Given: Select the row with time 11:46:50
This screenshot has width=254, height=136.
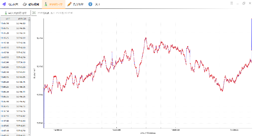Looking at the screenshot, I should coord(14,111).
